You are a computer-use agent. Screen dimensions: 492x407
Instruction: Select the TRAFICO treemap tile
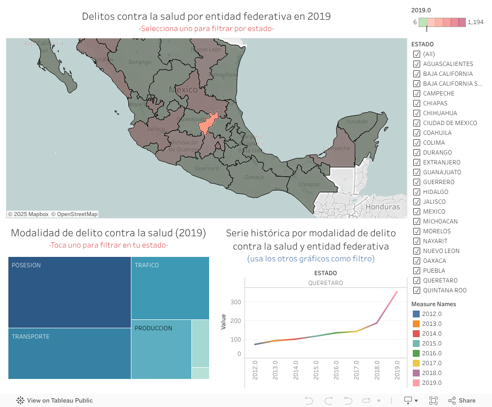[170, 288]
